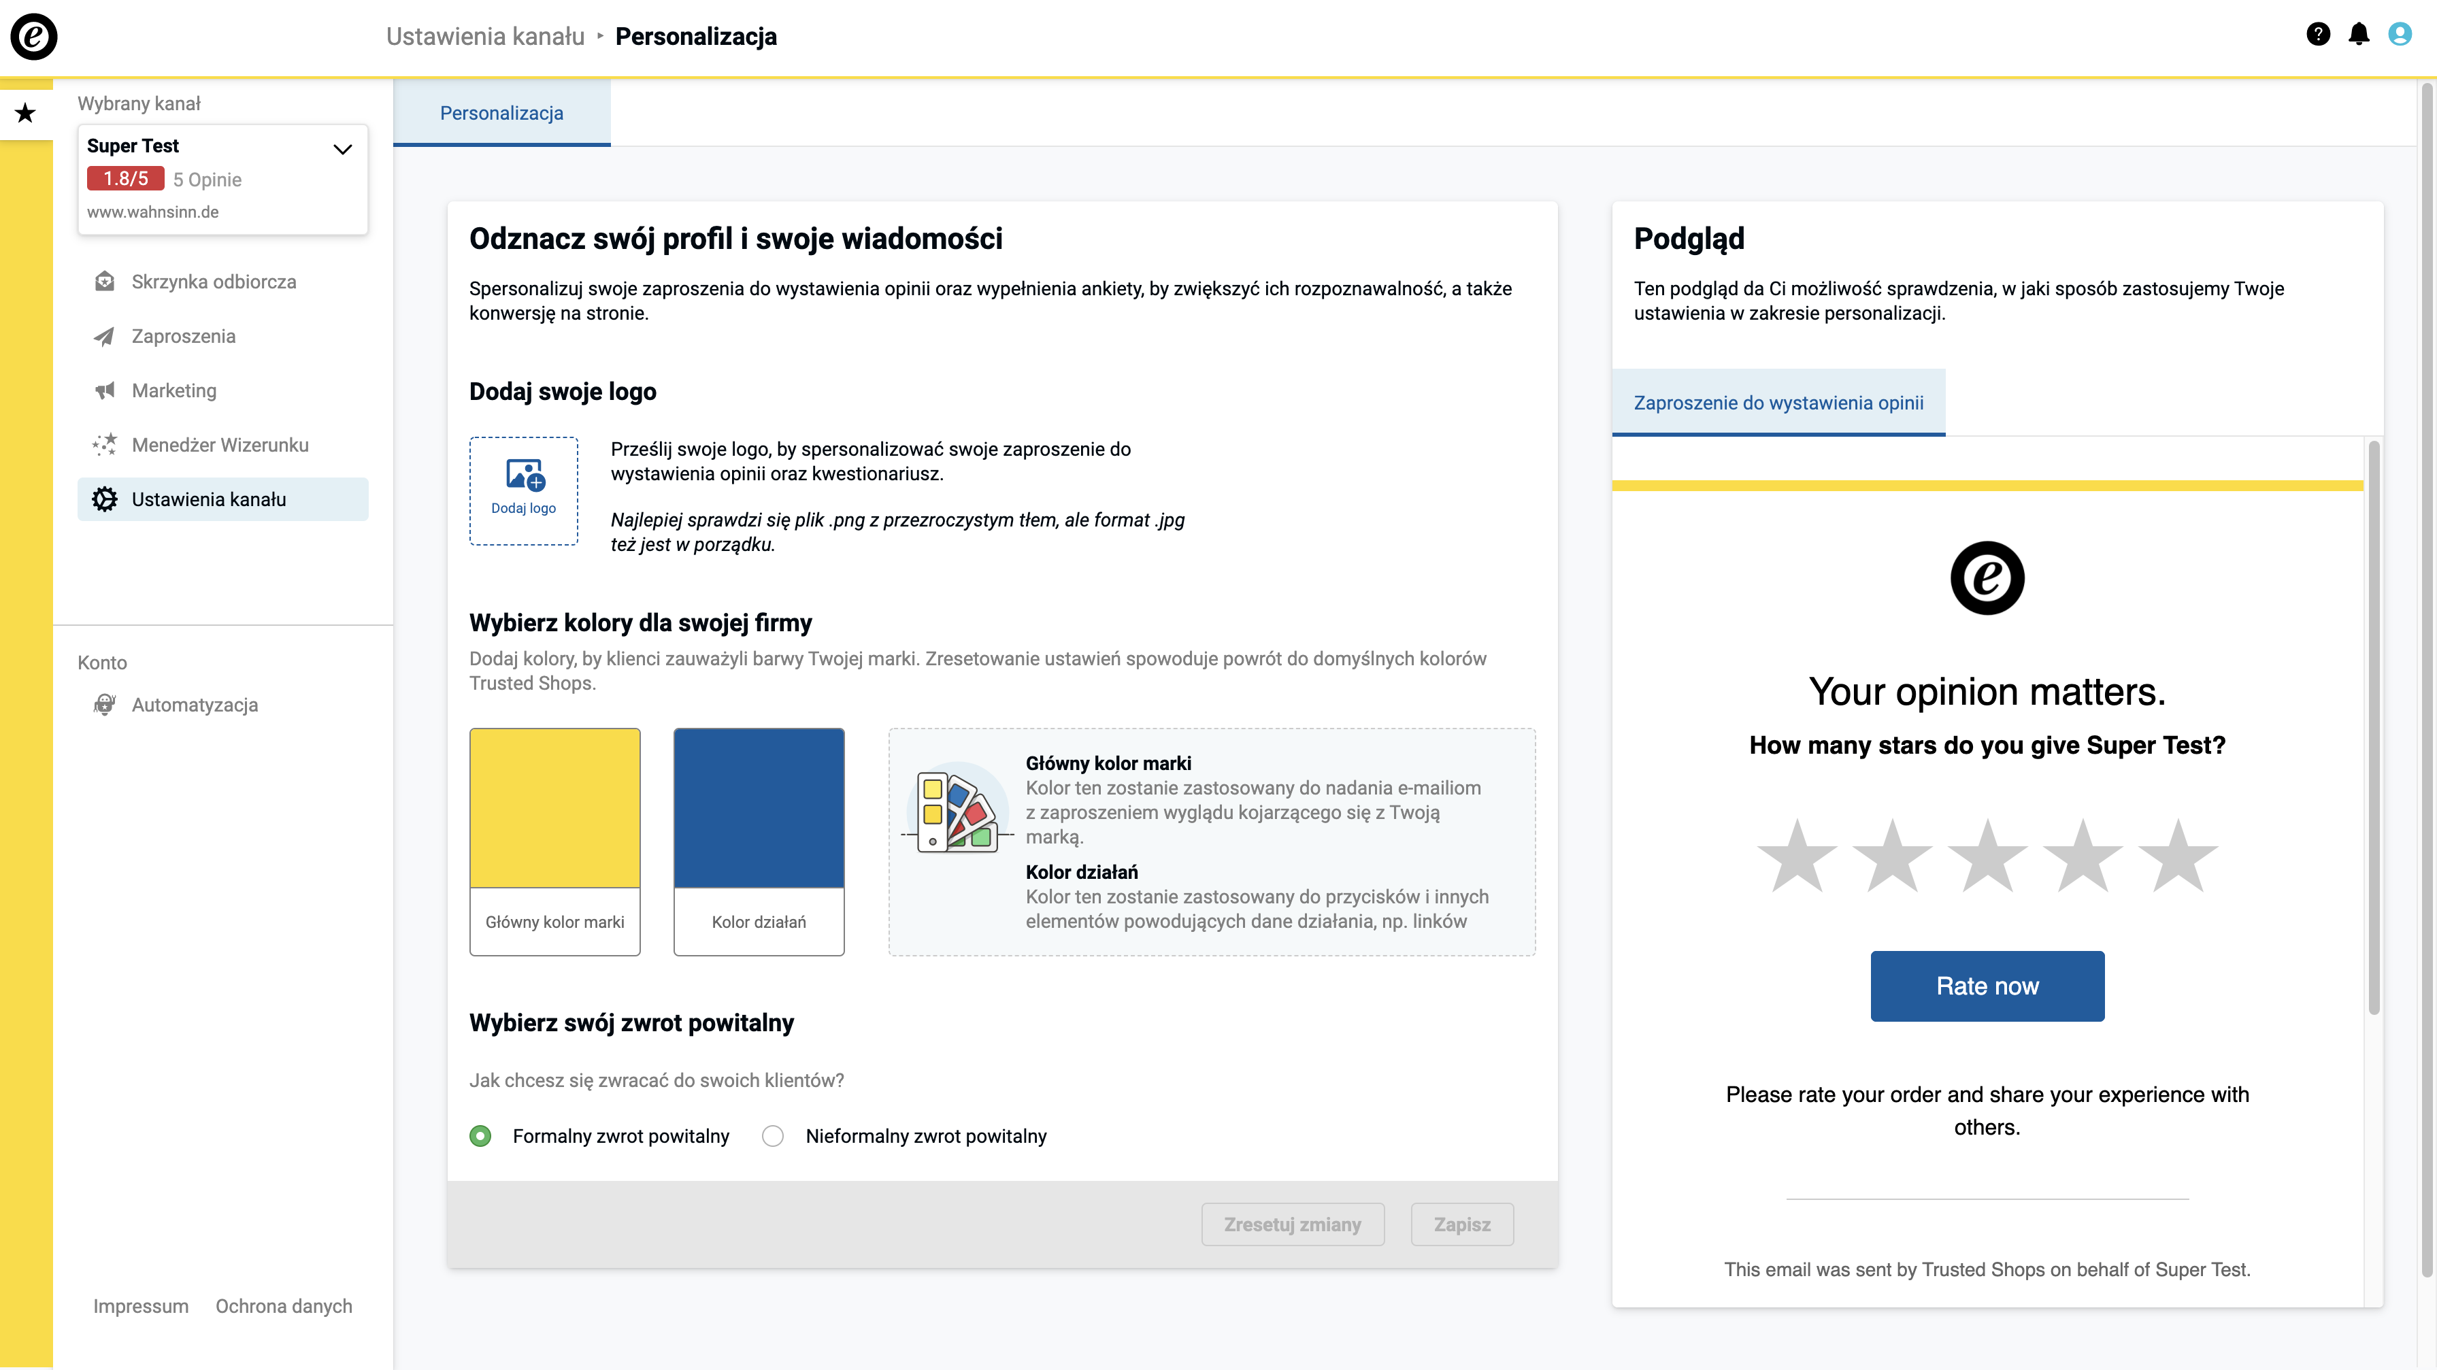This screenshot has height=1370, width=2437.
Task: Open the notifications bell
Action: pyautogui.click(x=2359, y=35)
